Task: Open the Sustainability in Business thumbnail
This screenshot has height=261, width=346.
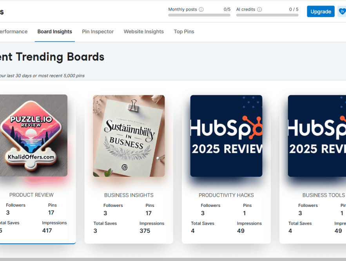Action: [x=129, y=136]
